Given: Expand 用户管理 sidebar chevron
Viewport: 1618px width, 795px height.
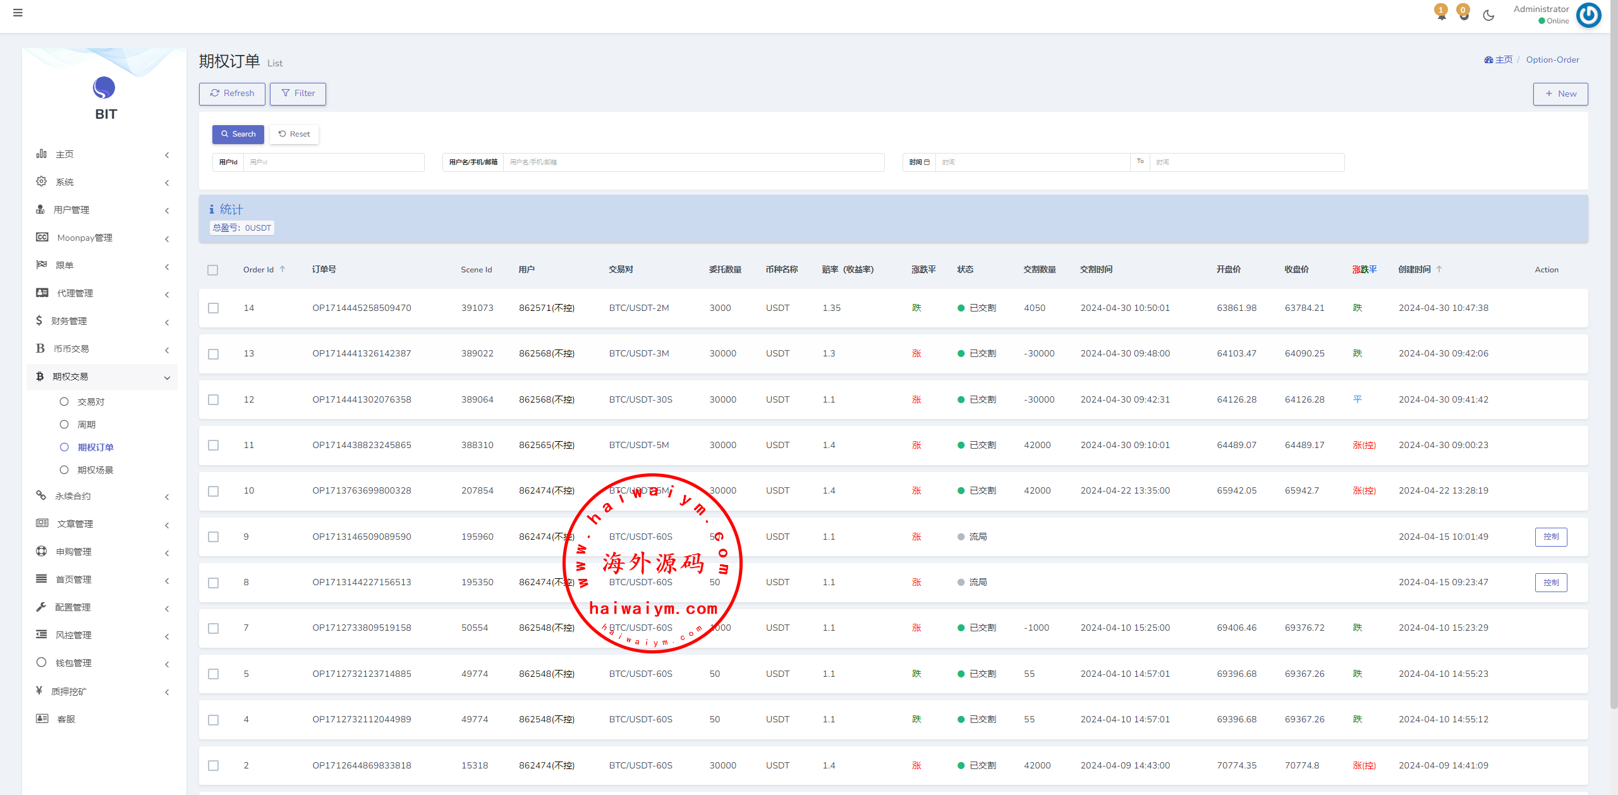Looking at the screenshot, I should [167, 210].
